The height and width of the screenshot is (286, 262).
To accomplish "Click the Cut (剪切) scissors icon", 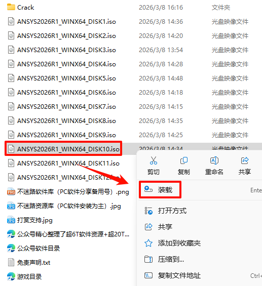I will pos(154,160).
